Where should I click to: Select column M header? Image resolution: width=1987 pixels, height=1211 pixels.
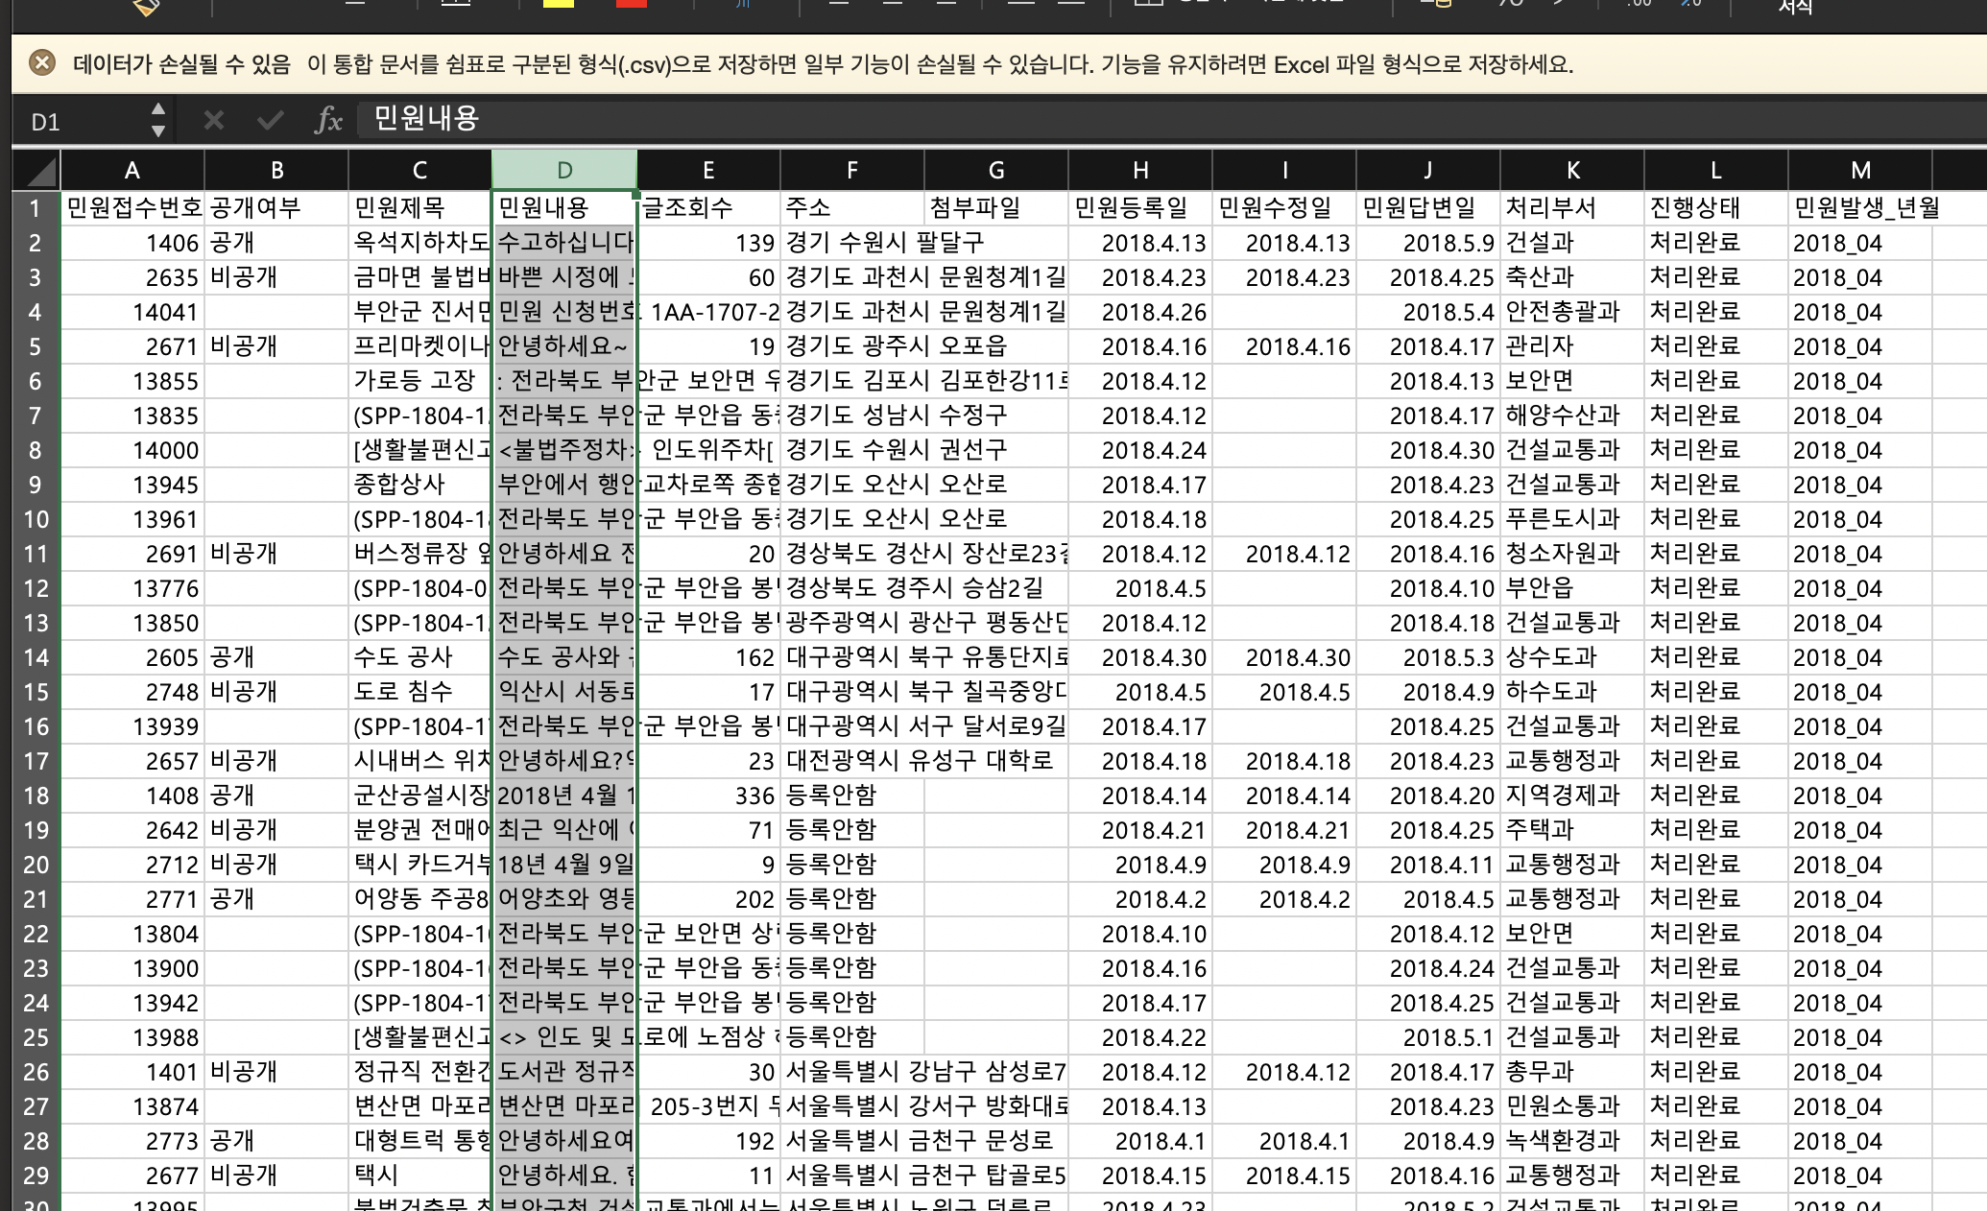(1860, 171)
